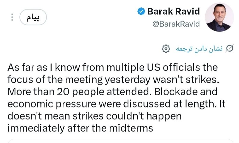Viewport: 239px width, 143px height.
Task: Show translation via نشان دادن ترجمه
Action: point(199,49)
